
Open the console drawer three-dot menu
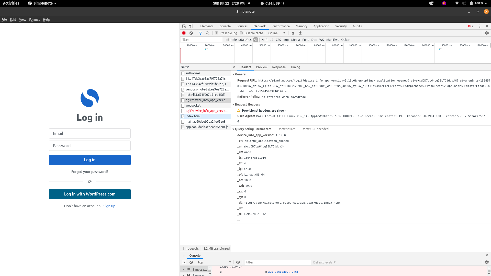[184, 255]
